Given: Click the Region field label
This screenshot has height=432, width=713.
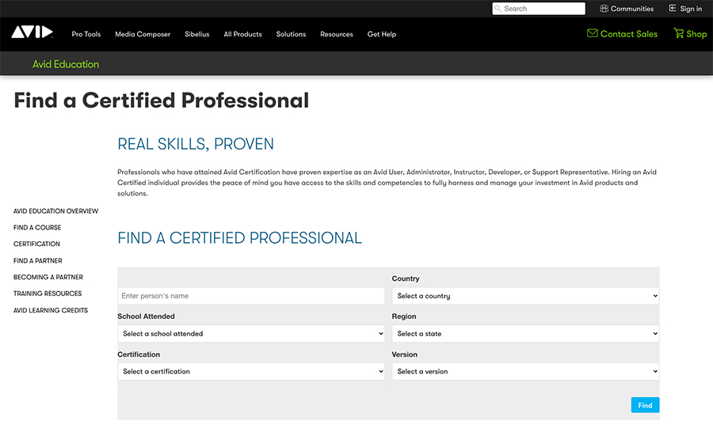Looking at the screenshot, I should (404, 316).
